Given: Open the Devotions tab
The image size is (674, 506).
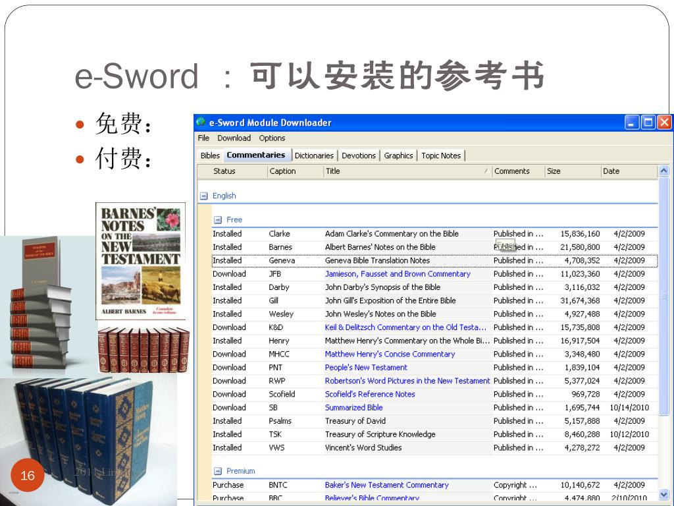Looking at the screenshot, I should tap(359, 155).
